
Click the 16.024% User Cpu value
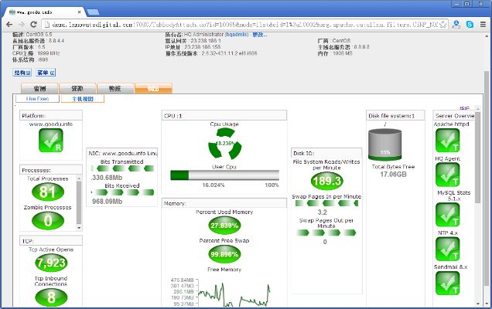tap(214, 185)
